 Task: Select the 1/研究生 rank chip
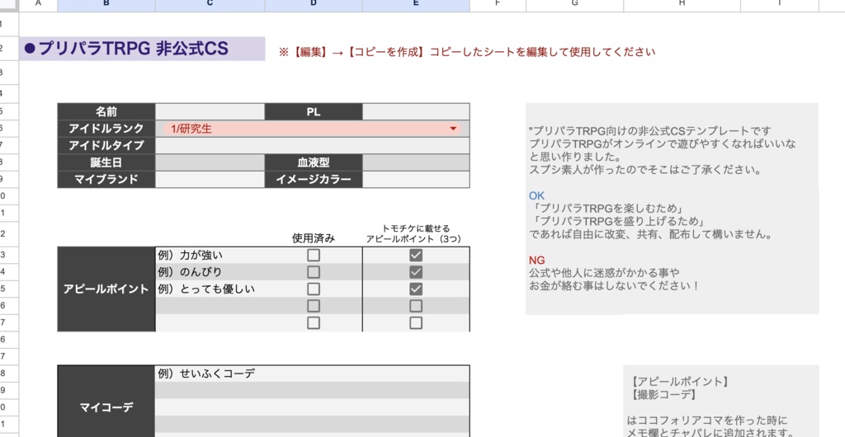(312, 129)
